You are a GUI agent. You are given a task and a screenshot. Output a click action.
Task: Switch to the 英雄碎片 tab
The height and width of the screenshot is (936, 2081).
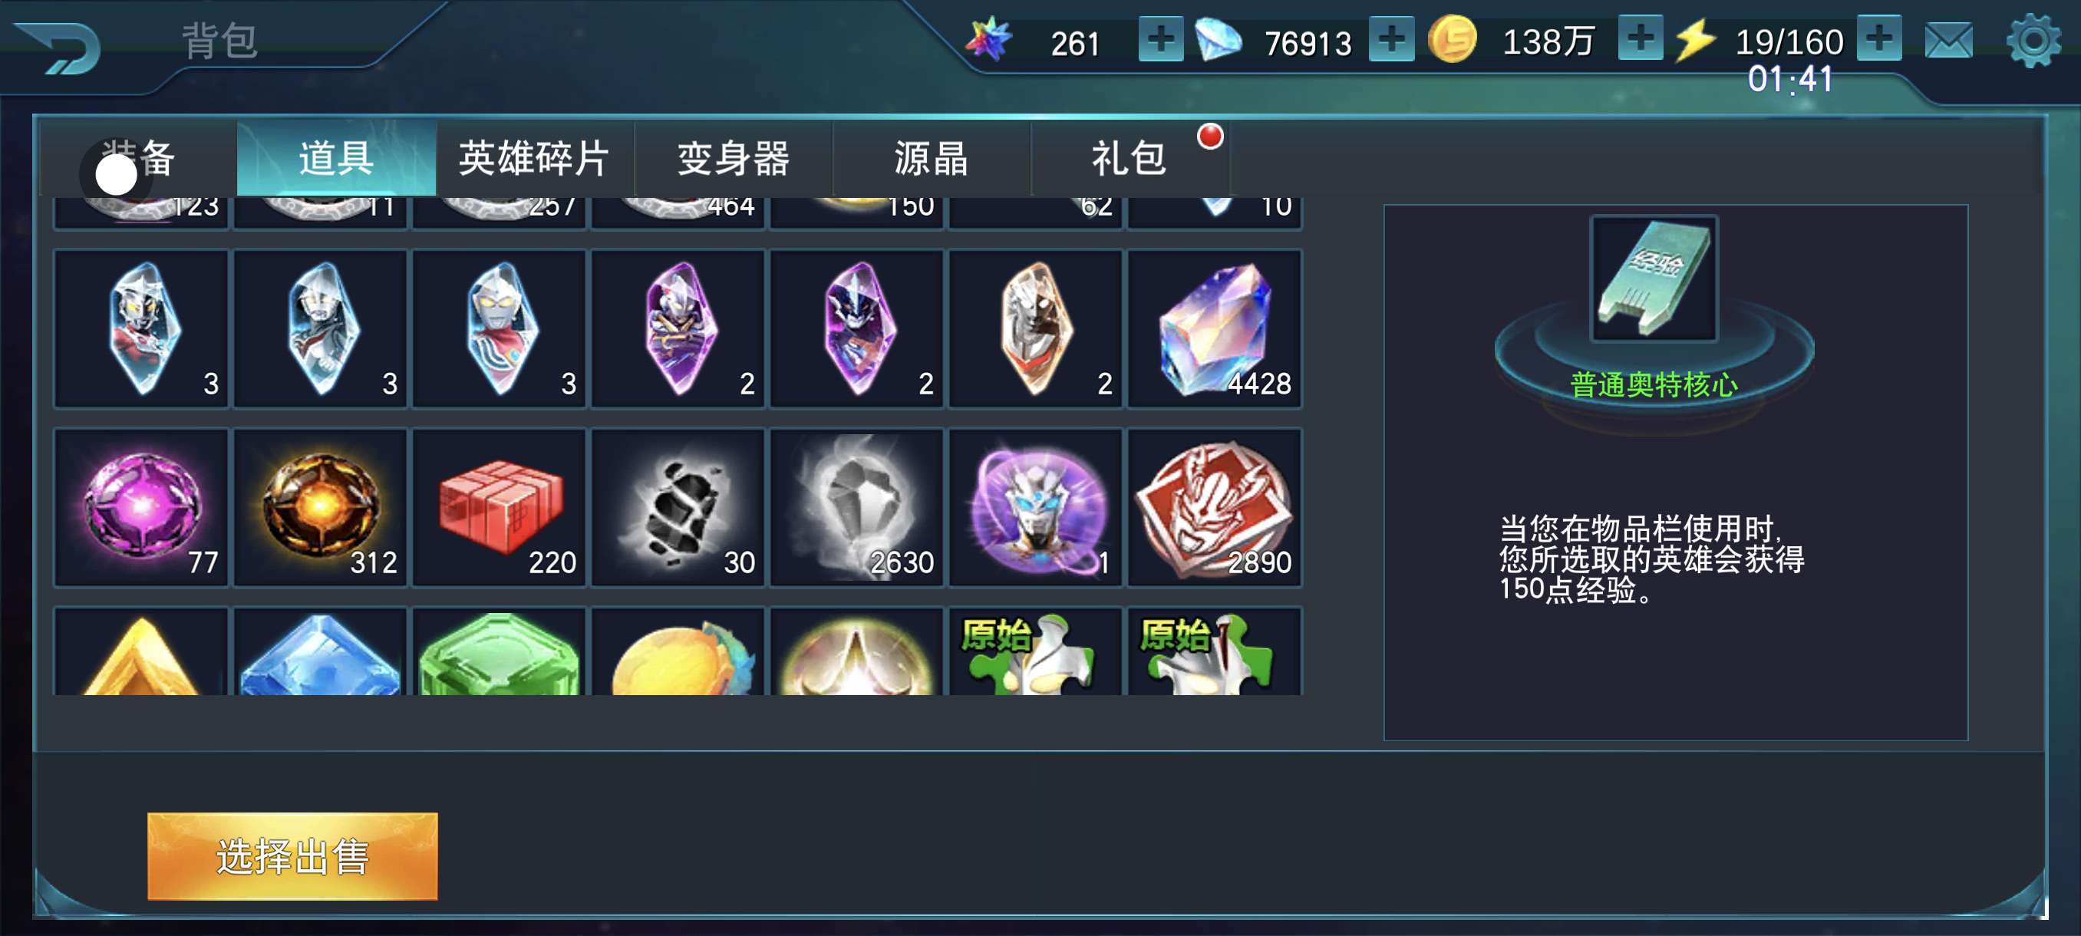[x=535, y=158]
